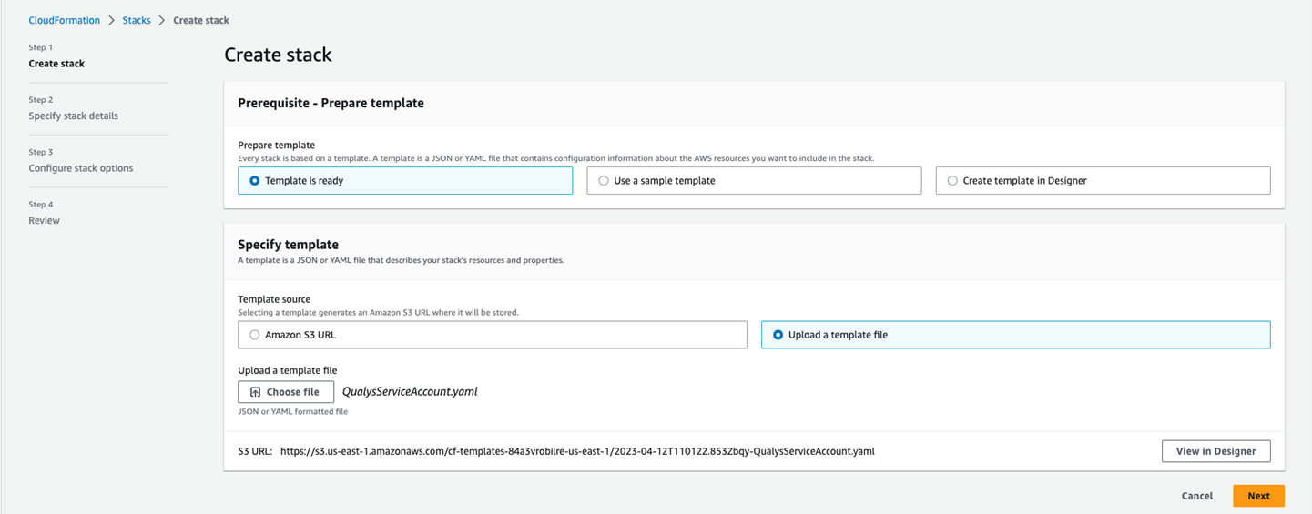Select Step 1 Create stack in sidebar
The height and width of the screenshot is (514, 1312).
(56, 64)
